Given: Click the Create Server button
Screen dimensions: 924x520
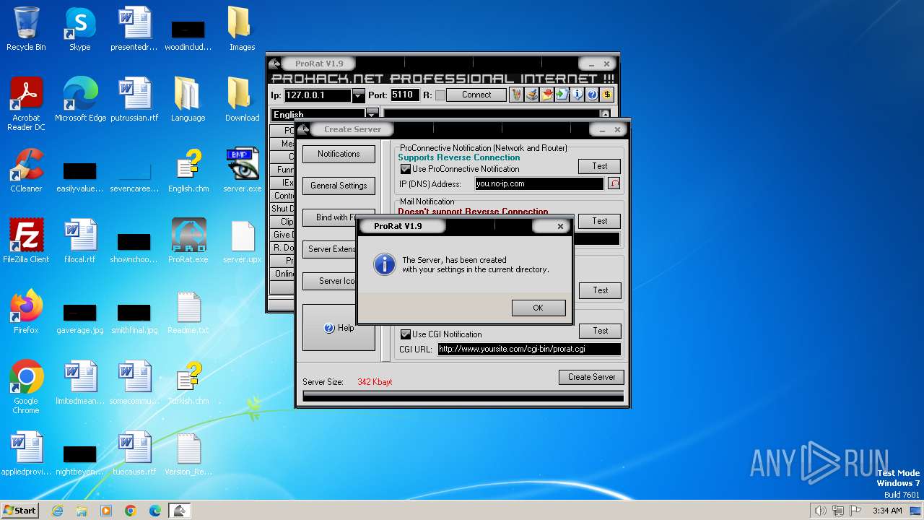Looking at the screenshot, I should [x=591, y=377].
